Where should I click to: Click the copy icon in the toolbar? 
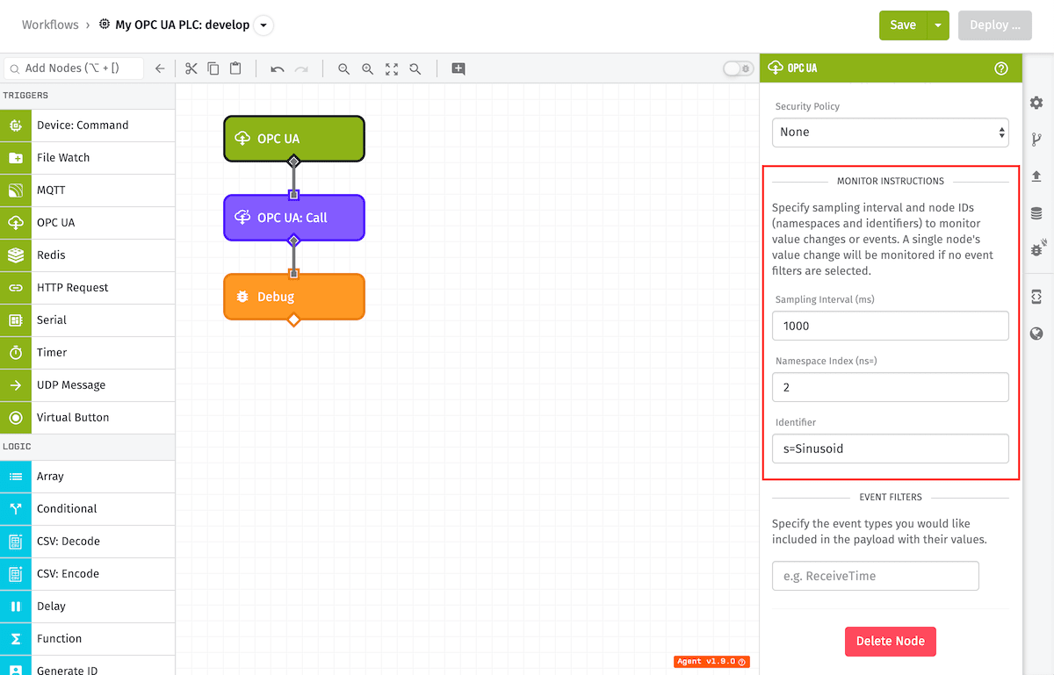(x=213, y=68)
